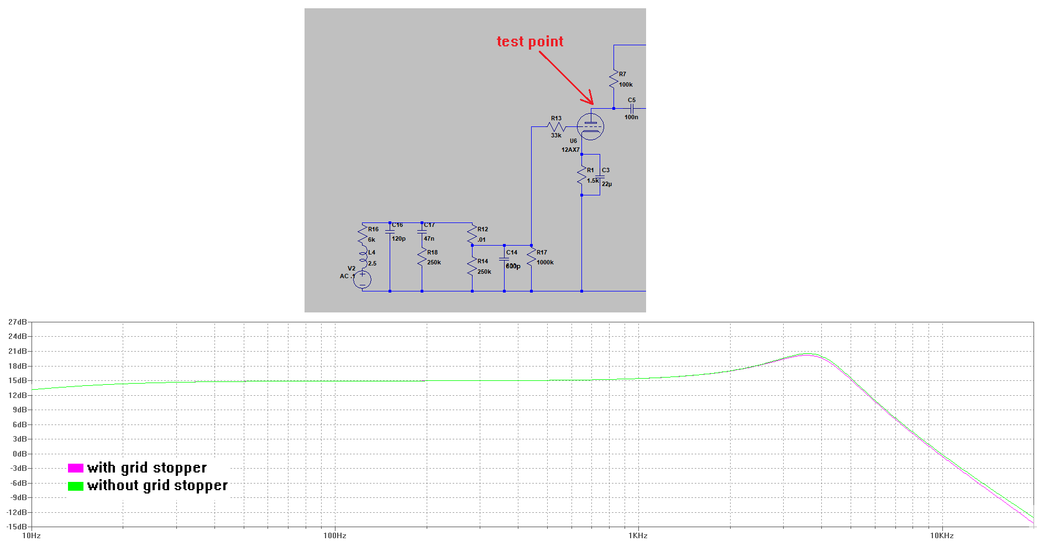The height and width of the screenshot is (552, 1049).
Task: Select the R7 resistor symbol
Action: [613, 79]
